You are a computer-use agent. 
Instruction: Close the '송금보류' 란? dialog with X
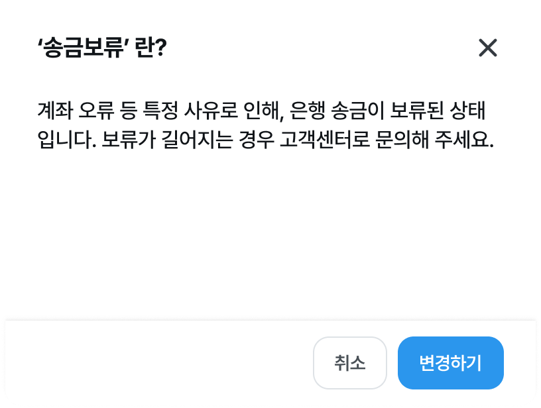pyautogui.click(x=487, y=48)
